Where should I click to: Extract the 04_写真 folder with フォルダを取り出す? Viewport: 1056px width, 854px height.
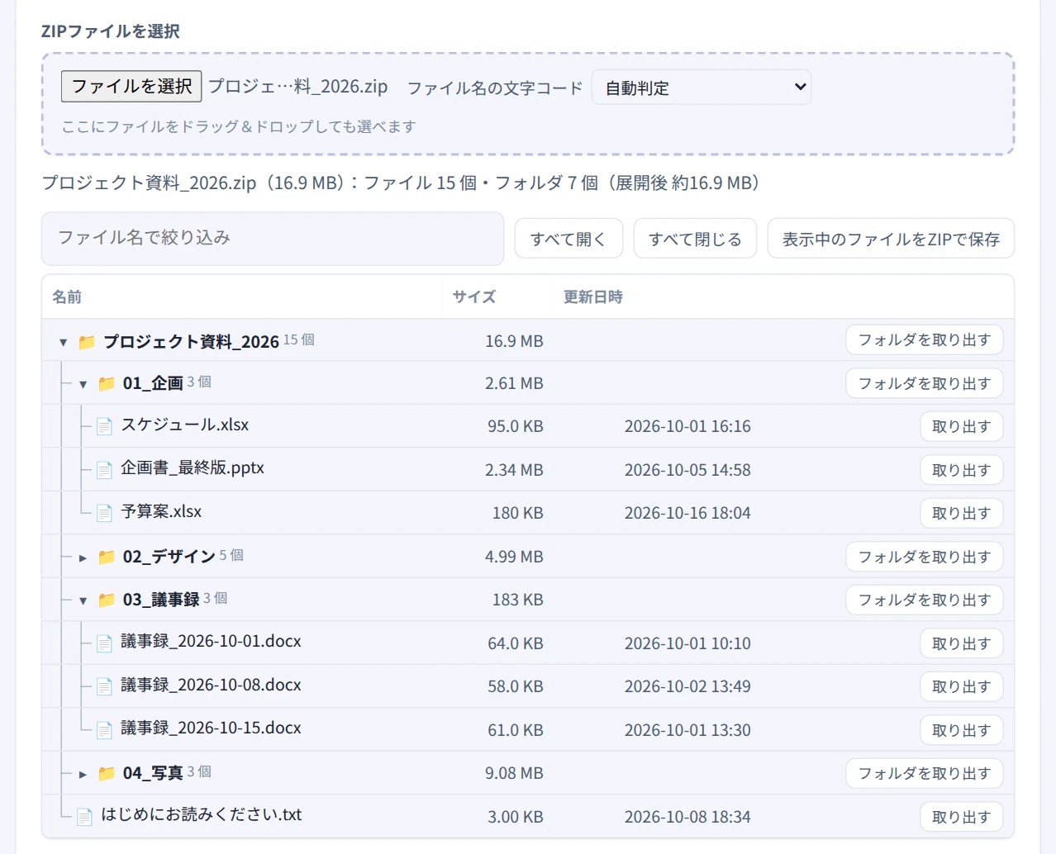coord(924,773)
